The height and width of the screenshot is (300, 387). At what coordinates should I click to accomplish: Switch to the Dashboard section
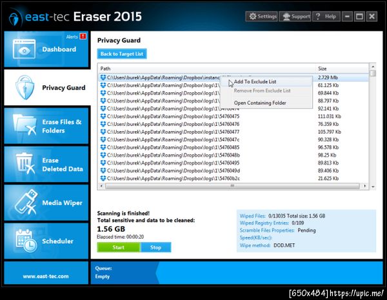point(46,49)
